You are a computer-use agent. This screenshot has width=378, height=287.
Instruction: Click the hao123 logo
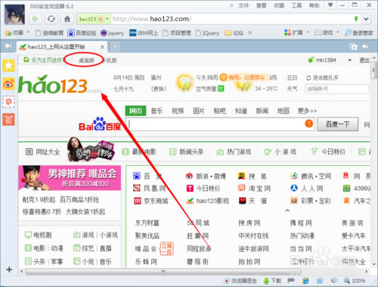pyautogui.click(x=60, y=85)
